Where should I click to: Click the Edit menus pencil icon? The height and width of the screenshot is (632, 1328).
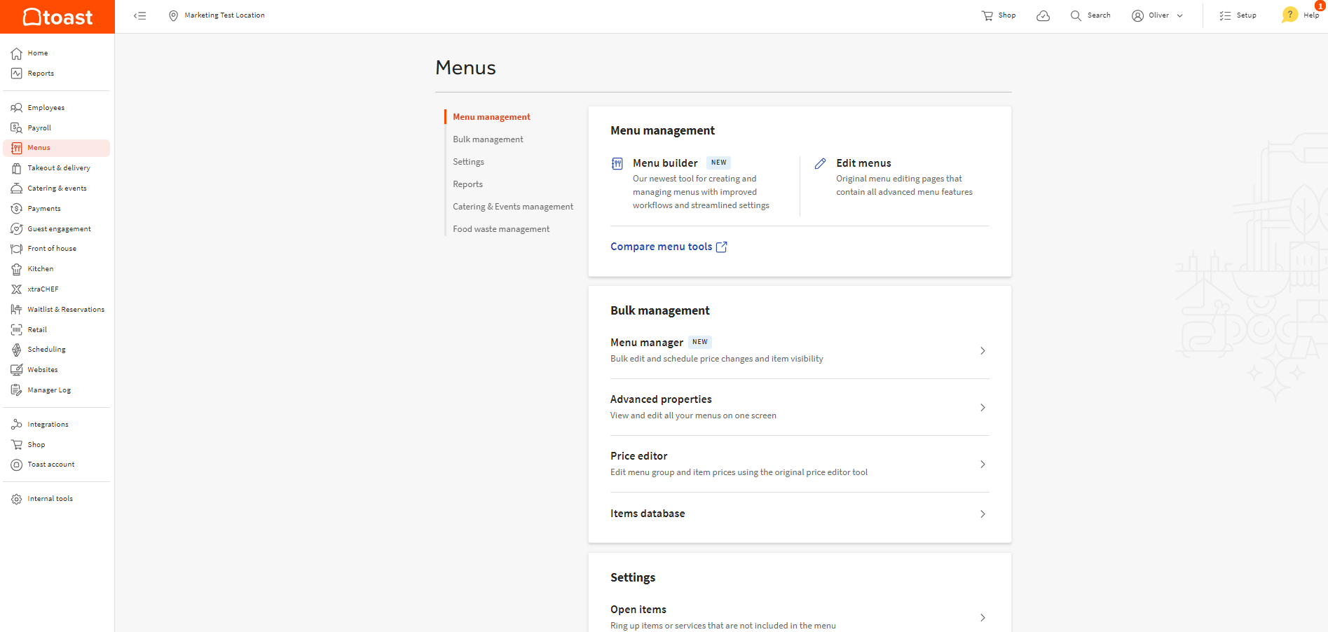(x=820, y=163)
